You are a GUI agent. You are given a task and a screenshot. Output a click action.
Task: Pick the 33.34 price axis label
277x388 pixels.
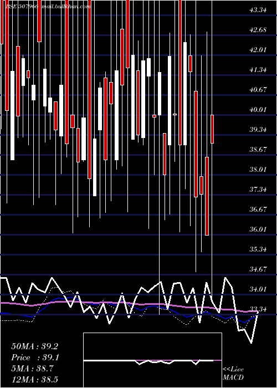tap(258, 309)
